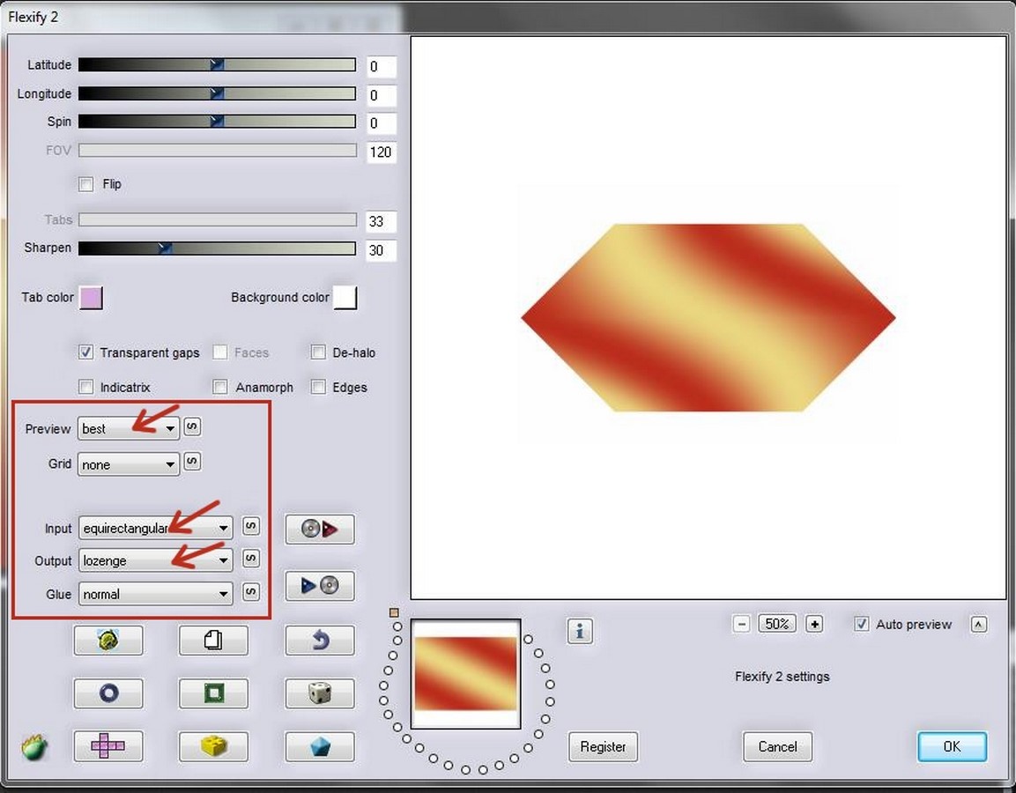
Task: Toggle the Auto preview checkbox
Action: click(861, 624)
